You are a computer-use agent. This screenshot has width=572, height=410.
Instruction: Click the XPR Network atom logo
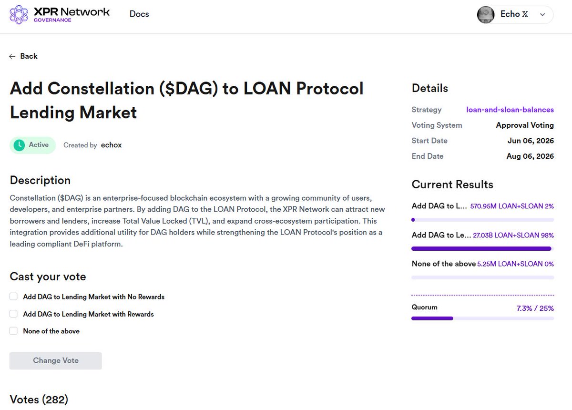19,14
